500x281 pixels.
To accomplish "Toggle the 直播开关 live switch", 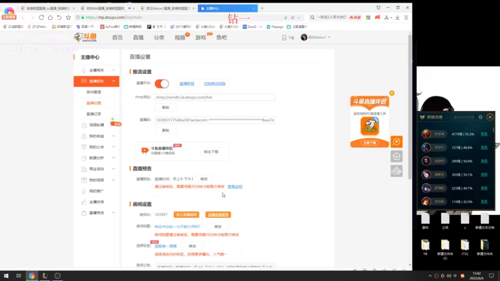I will click(x=162, y=84).
